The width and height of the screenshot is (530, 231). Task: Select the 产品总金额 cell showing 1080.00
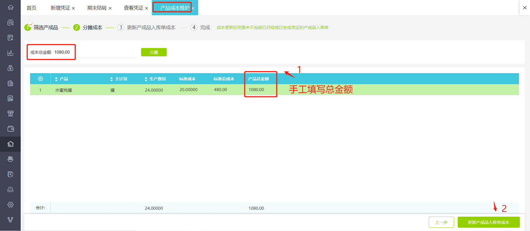click(x=261, y=90)
